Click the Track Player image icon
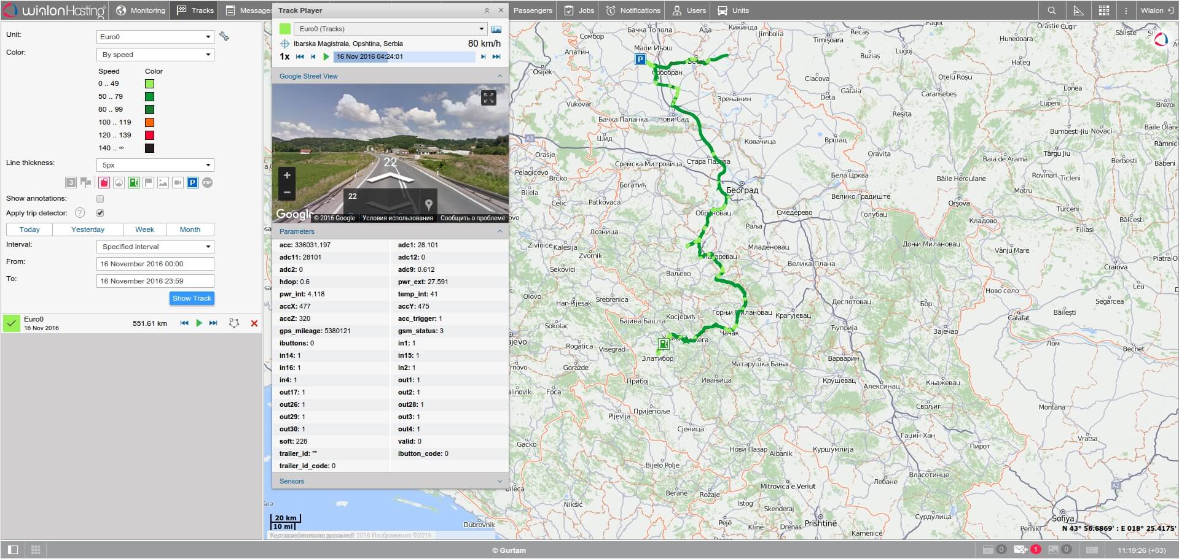Screen dimensions: 1179x559 496,29
